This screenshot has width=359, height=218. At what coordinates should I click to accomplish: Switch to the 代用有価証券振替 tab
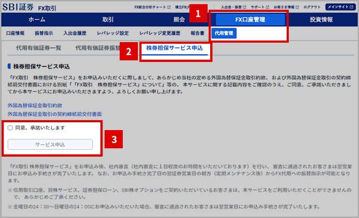click(x=98, y=48)
